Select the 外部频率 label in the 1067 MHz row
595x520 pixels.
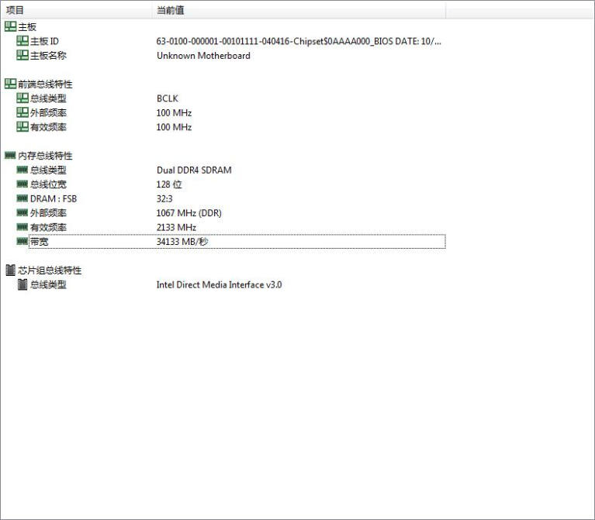pos(48,213)
